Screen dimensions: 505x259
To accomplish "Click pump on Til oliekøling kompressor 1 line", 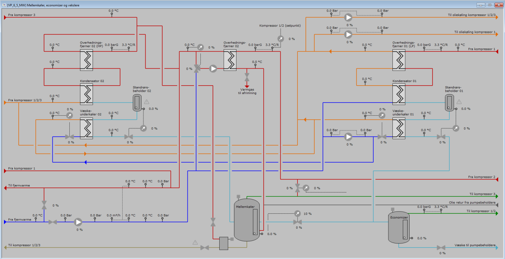I will pos(348,34).
